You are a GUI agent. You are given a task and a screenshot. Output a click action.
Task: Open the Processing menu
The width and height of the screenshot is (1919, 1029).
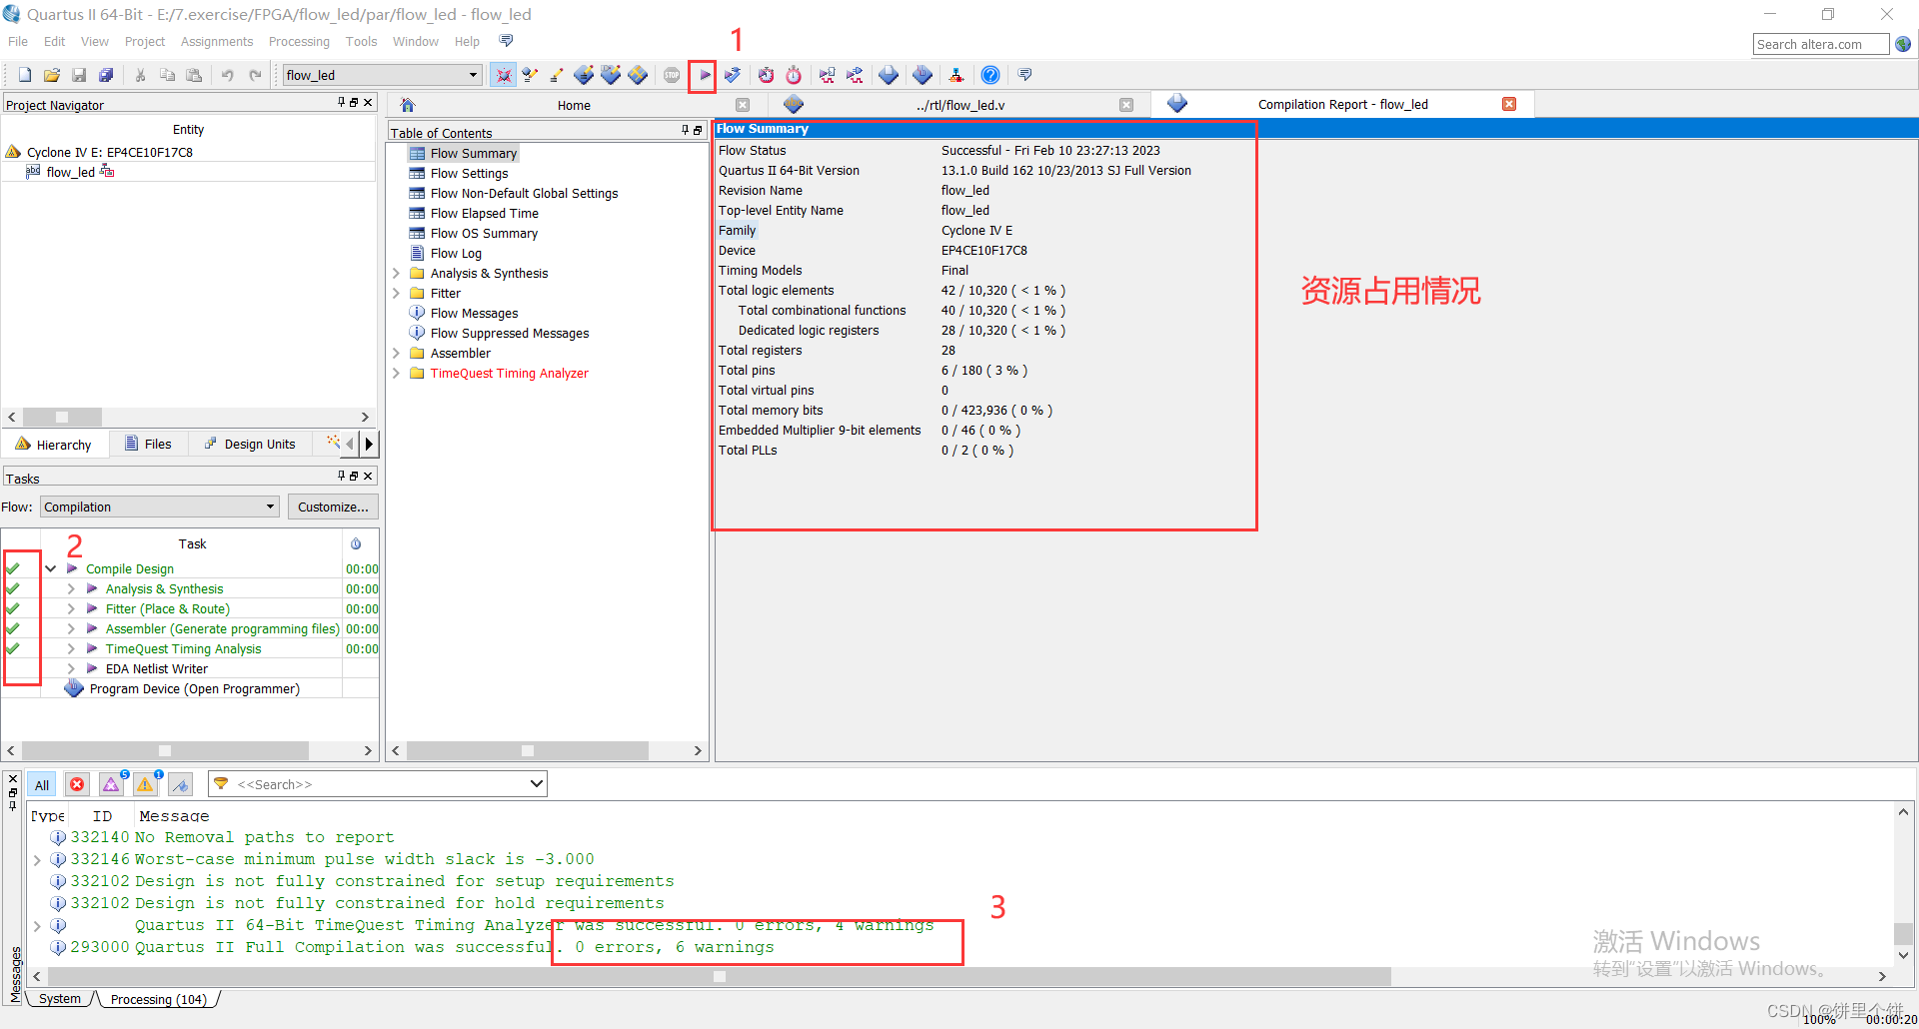click(x=299, y=41)
